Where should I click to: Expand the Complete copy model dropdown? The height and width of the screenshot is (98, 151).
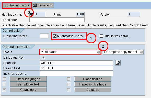[x=141, y=52]
